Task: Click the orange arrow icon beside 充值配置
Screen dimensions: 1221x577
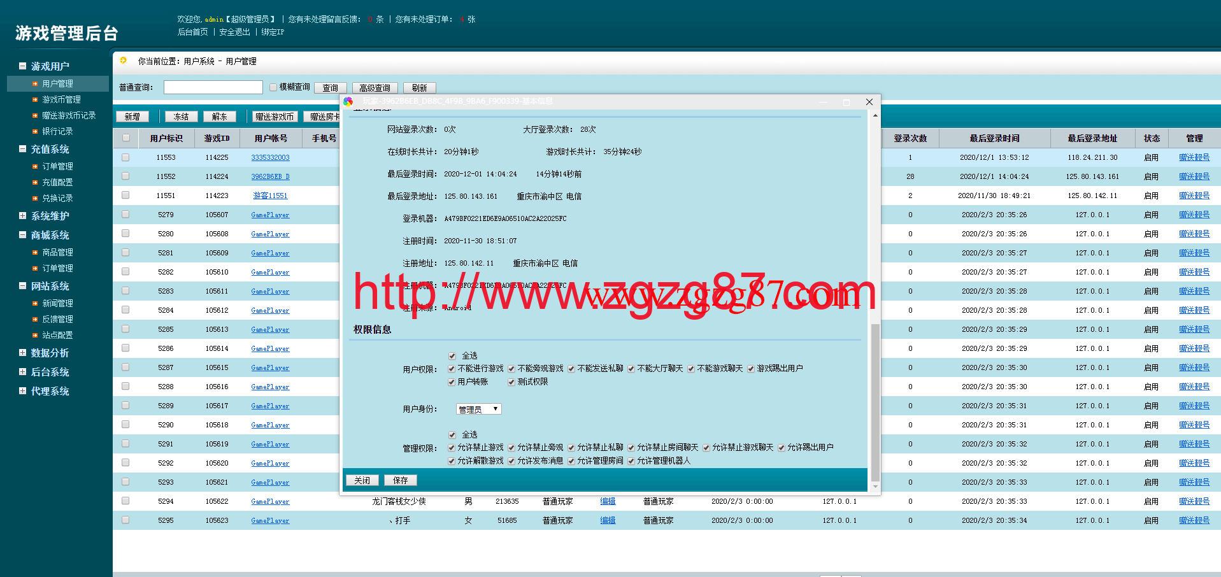Action: coord(35,183)
